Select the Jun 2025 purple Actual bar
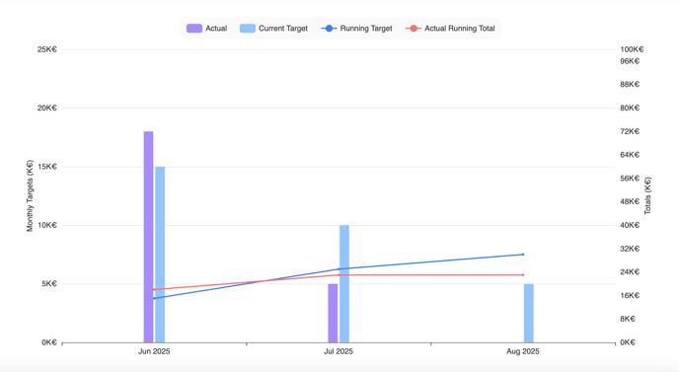Screen dimensions: 679x372 [148, 237]
